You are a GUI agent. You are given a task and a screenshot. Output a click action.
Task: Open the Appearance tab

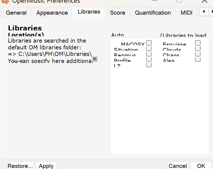[52, 13]
